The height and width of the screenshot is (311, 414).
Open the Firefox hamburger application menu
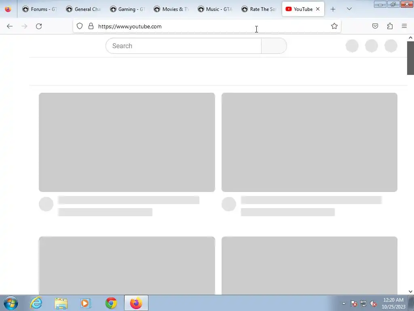pos(404,26)
